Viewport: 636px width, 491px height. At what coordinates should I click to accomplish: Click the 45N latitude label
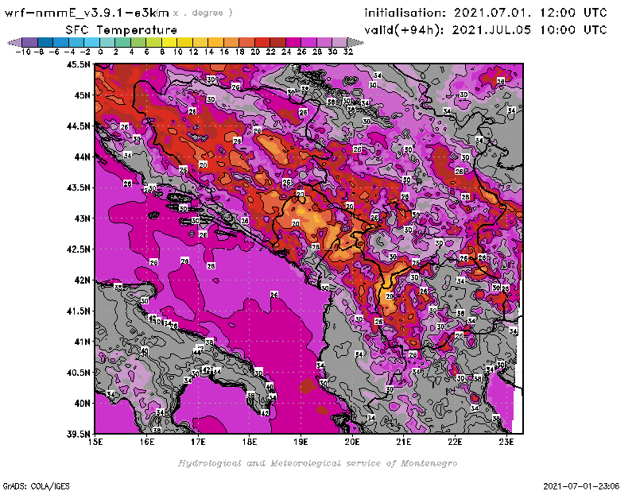[x=83, y=95]
